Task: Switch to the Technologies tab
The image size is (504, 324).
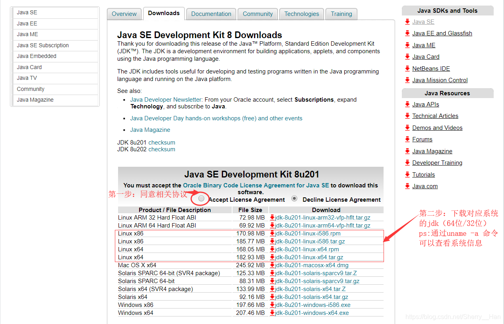Action: (302, 14)
